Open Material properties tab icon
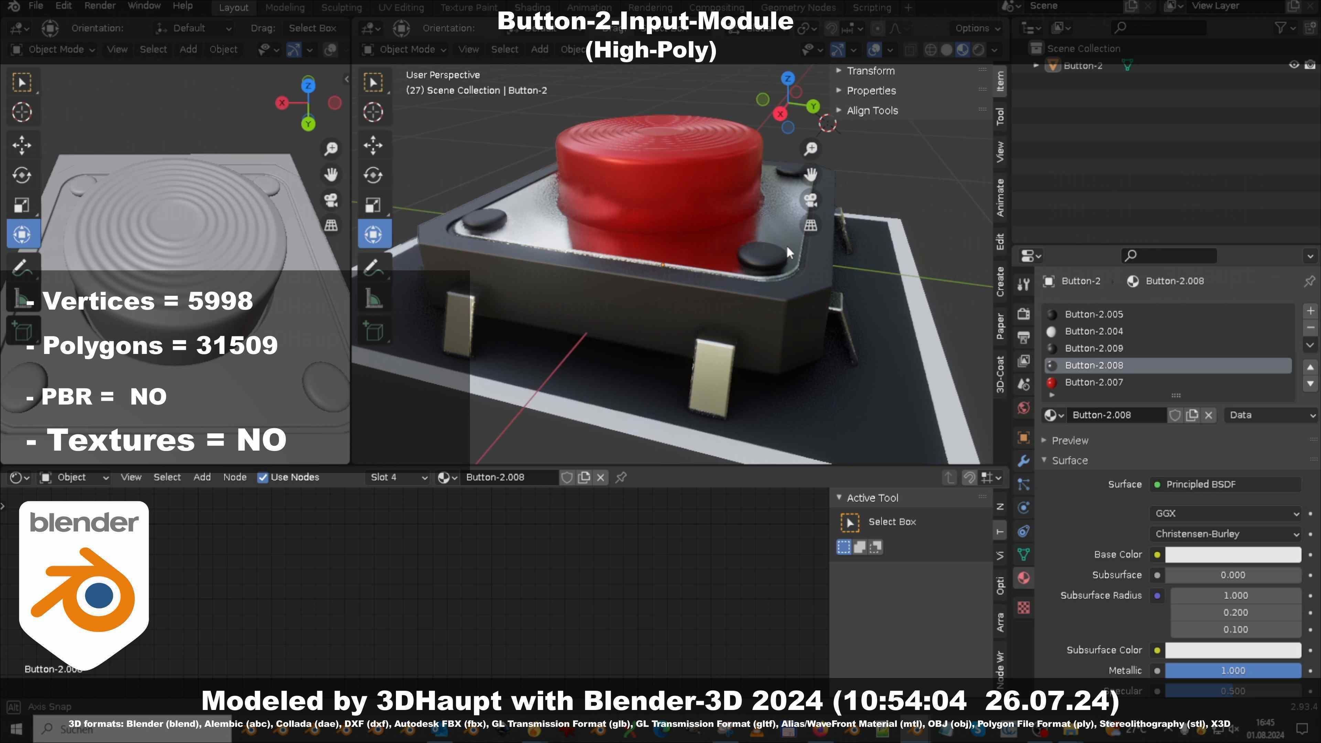1321x743 pixels. 1023,578
